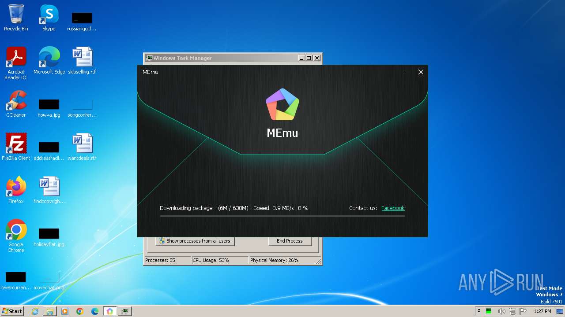Close the MEmu installer window
Viewport: 565px width, 317px height.
point(421,72)
